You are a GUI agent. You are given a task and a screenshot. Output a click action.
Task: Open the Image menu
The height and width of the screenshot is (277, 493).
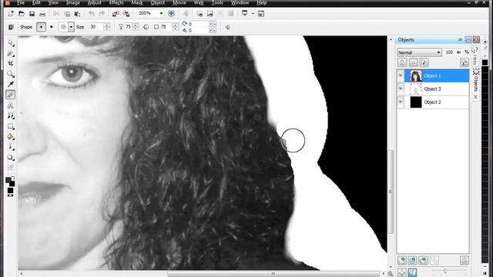tap(73, 3)
